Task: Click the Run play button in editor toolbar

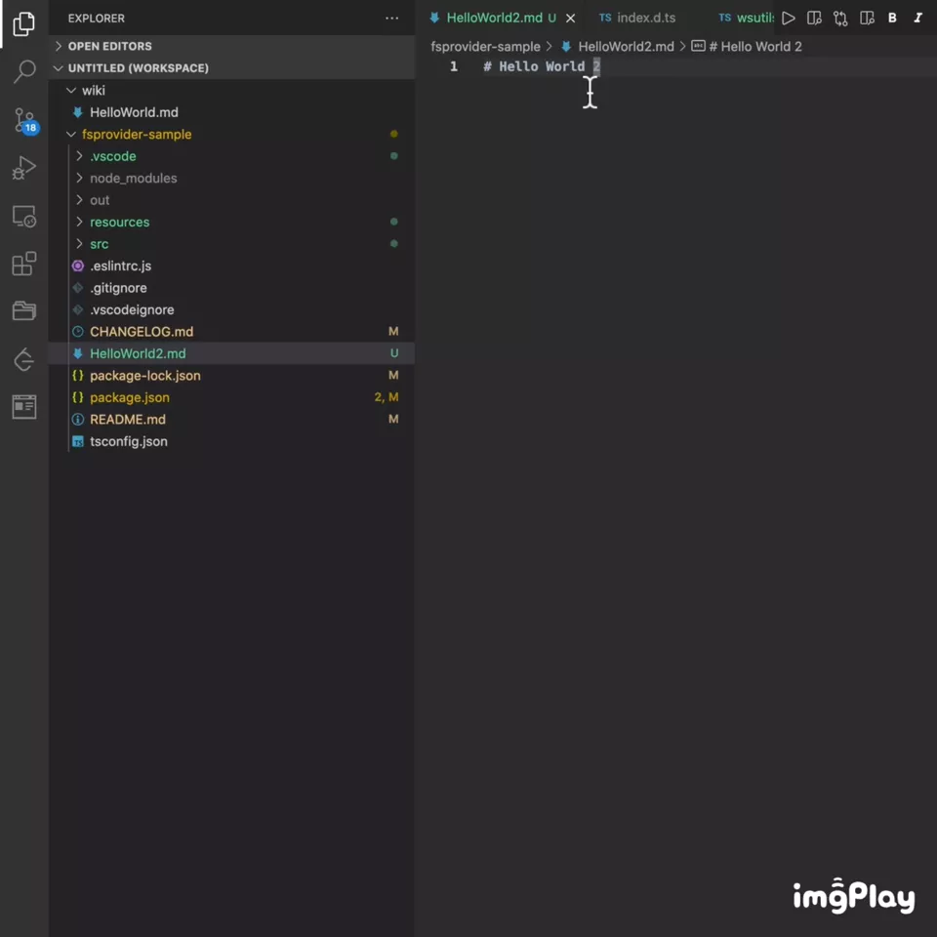Action: (x=789, y=18)
